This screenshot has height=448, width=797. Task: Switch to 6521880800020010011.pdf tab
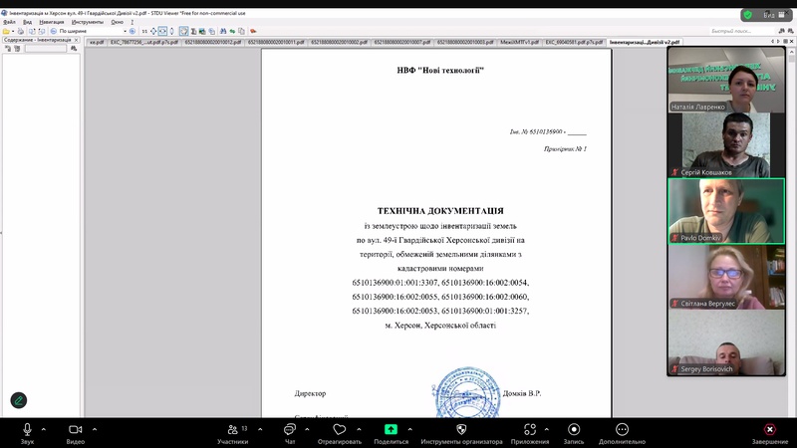click(276, 42)
